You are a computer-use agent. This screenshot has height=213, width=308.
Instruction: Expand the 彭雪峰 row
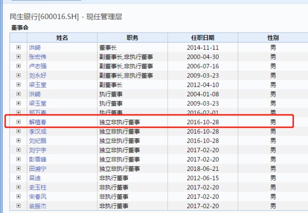19,159
